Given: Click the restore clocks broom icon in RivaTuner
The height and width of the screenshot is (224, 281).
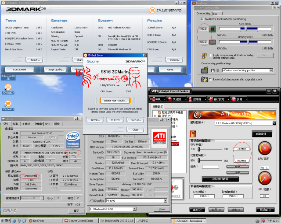Looking at the screenshot, I should (x=204, y=79).
